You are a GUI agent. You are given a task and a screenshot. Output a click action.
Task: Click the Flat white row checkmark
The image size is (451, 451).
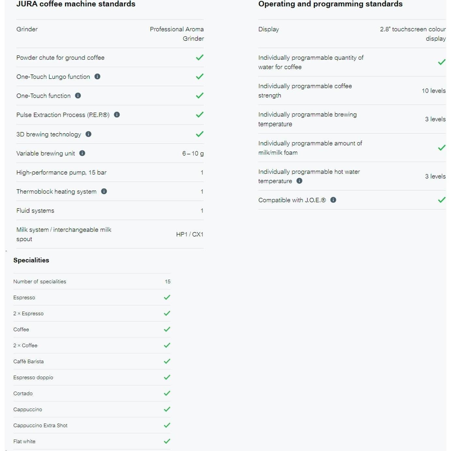tap(167, 441)
